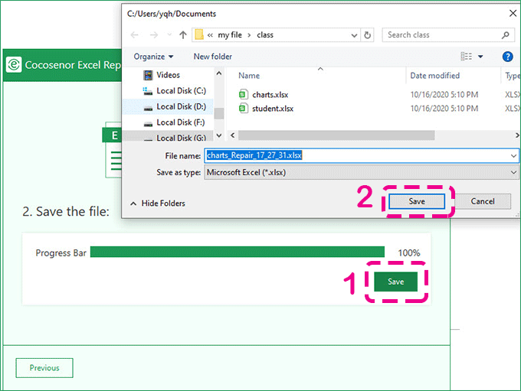Image resolution: width=521 pixels, height=391 pixels.
Task: Click the folder icon in the address bar
Action: 199,34
